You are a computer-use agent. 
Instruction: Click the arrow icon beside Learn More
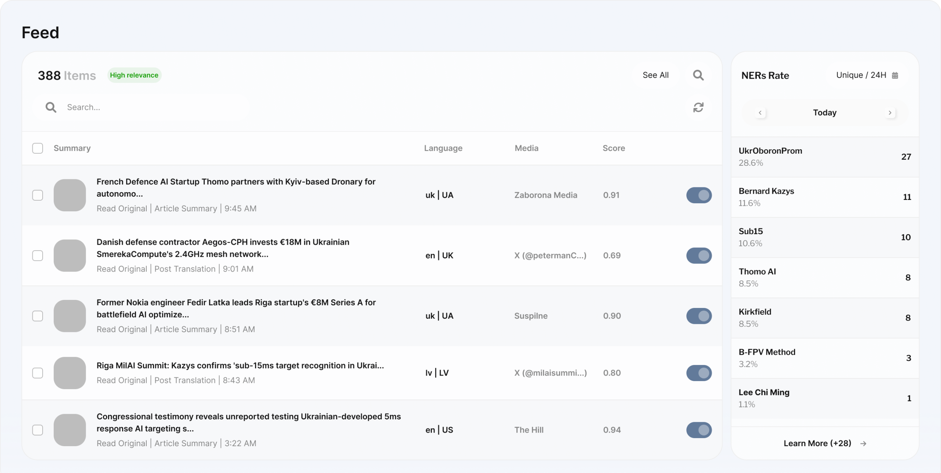(x=863, y=444)
